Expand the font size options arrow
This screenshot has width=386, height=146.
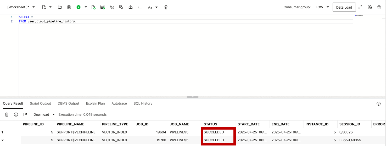[x=156, y=7]
